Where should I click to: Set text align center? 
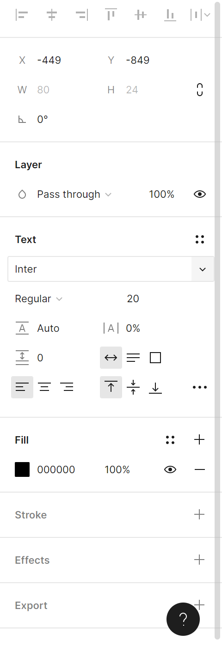point(44,387)
